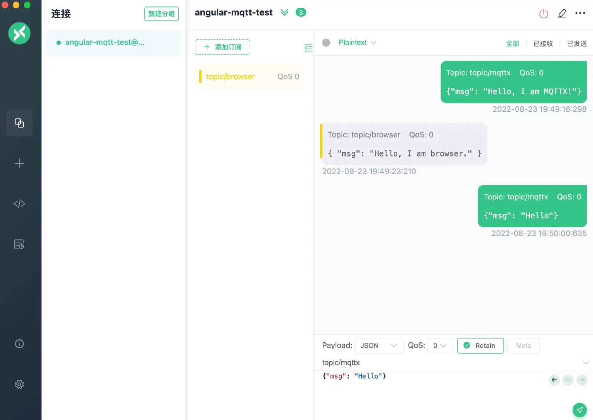
Task: Switch to the 已接收 messages tab
Action: pyautogui.click(x=543, y=44)
